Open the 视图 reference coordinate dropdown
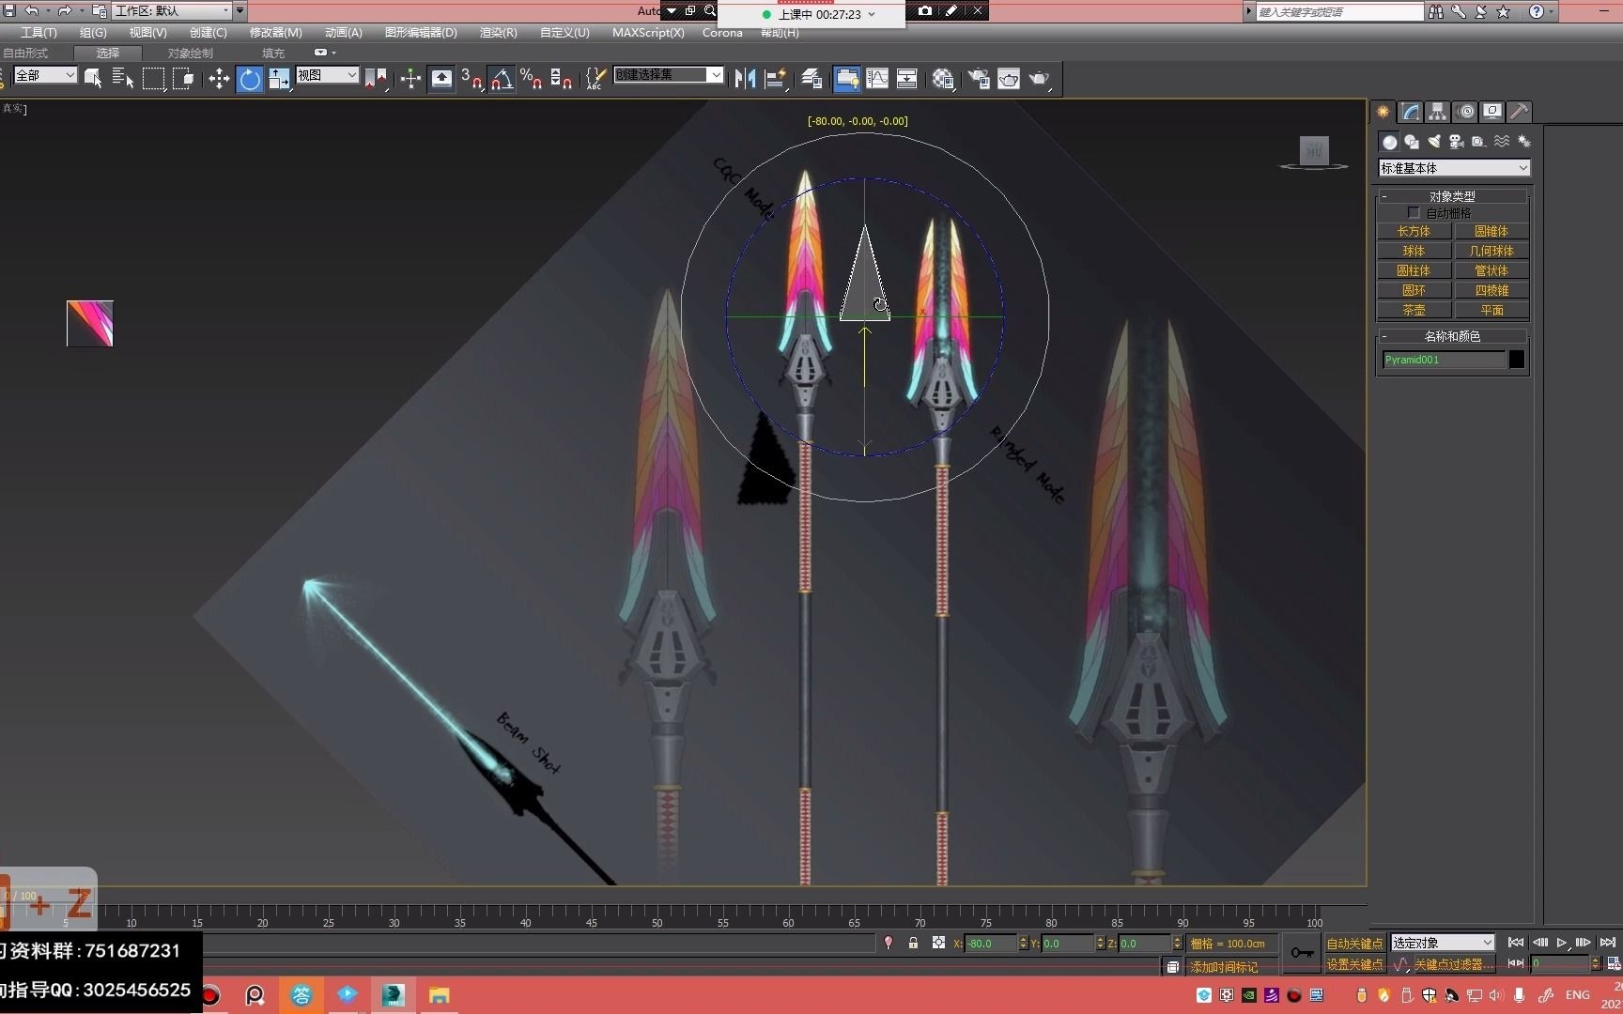 327,74
